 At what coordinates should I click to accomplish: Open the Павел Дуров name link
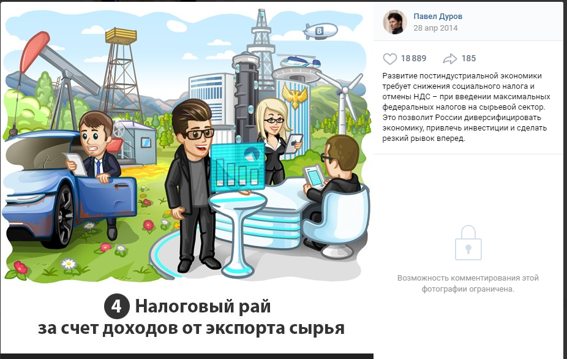tap(438, 17)
